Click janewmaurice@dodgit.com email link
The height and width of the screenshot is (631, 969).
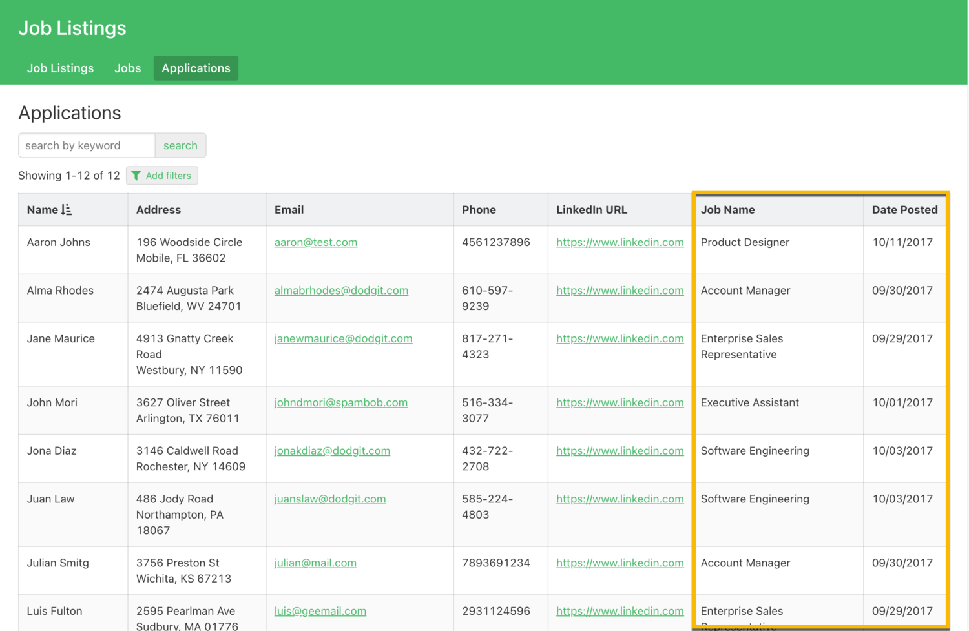(343, 338)
